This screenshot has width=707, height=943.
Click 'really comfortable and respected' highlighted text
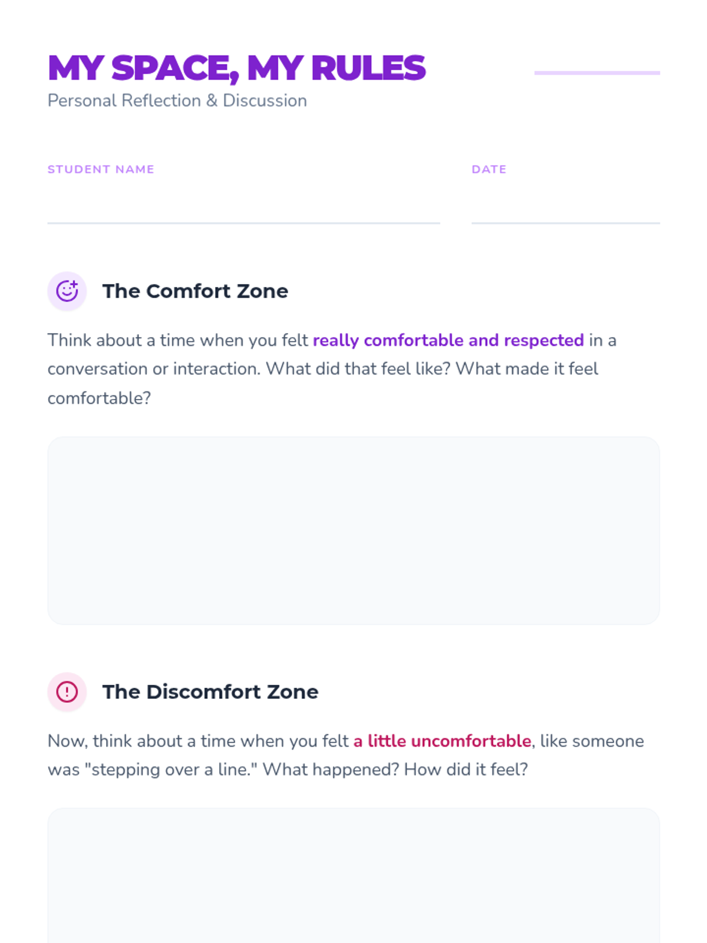(448, 340)
